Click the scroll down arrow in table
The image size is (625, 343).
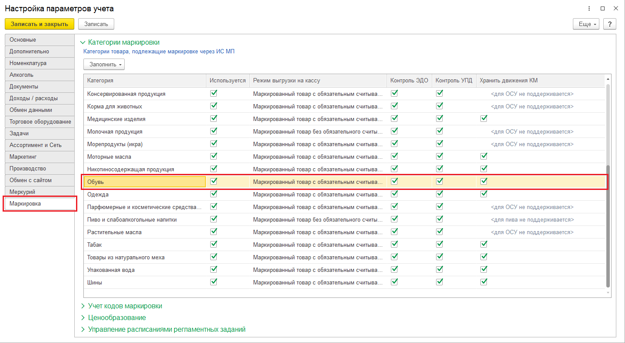(x=608, y=293)
